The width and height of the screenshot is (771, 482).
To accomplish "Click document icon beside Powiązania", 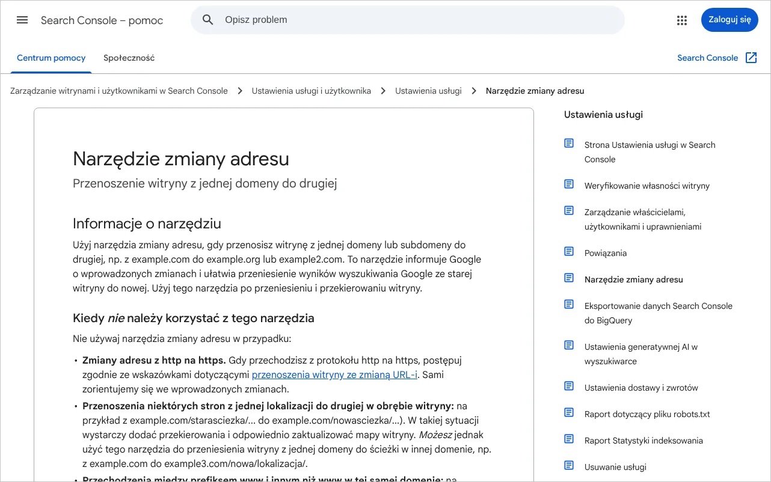I will pyautogui.click(x=569, y=251).
